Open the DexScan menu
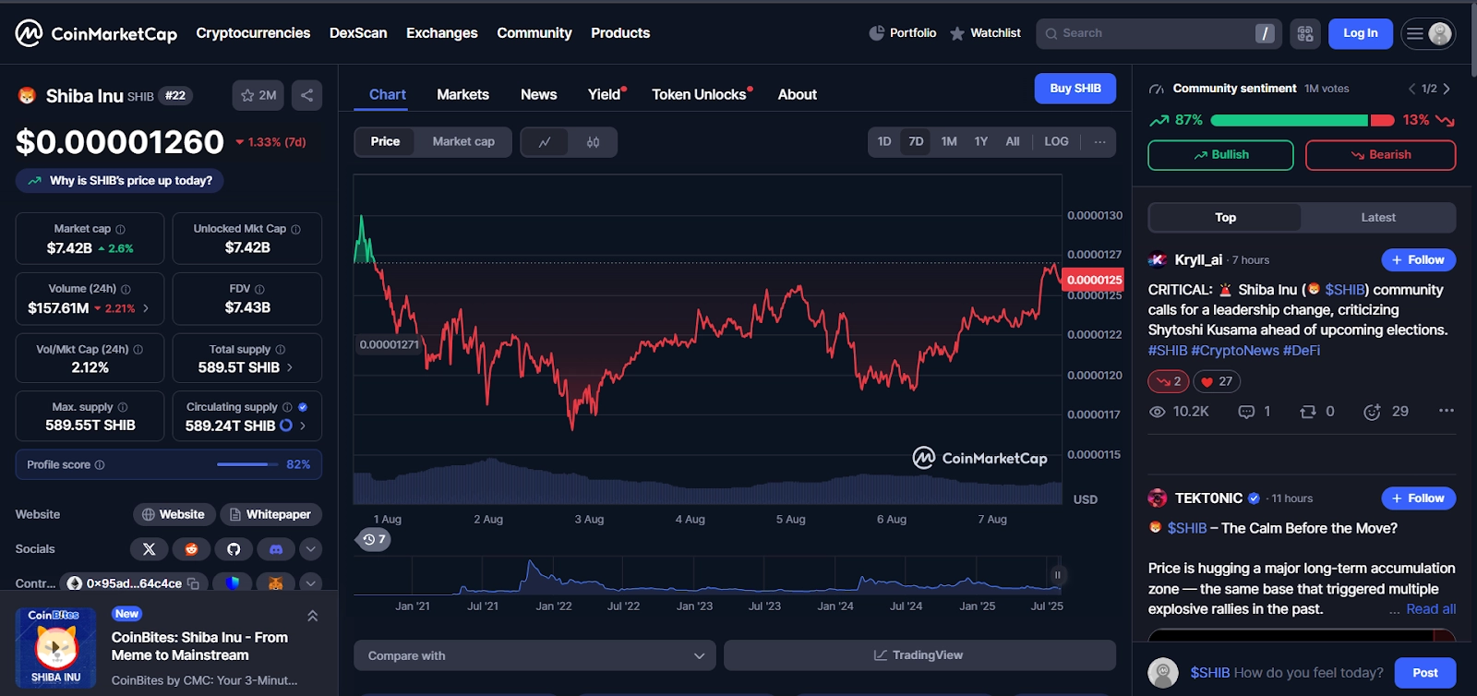Viewport: 1477px width, 696px height. [358, 33]
